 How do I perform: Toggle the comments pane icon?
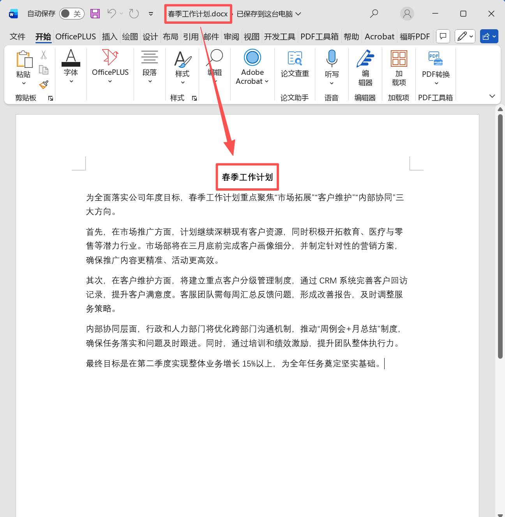click(443, 36)
